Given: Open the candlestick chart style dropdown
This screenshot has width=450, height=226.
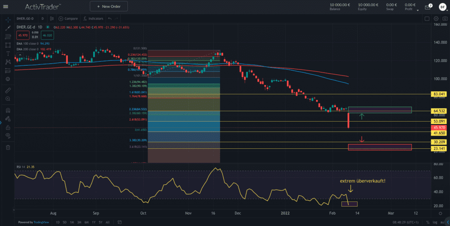Looking at the screenshot, I should tap(52, 19).
